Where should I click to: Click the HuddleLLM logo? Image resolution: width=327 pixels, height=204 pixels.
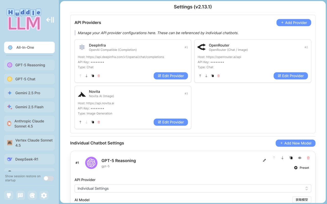click(24, 20)
